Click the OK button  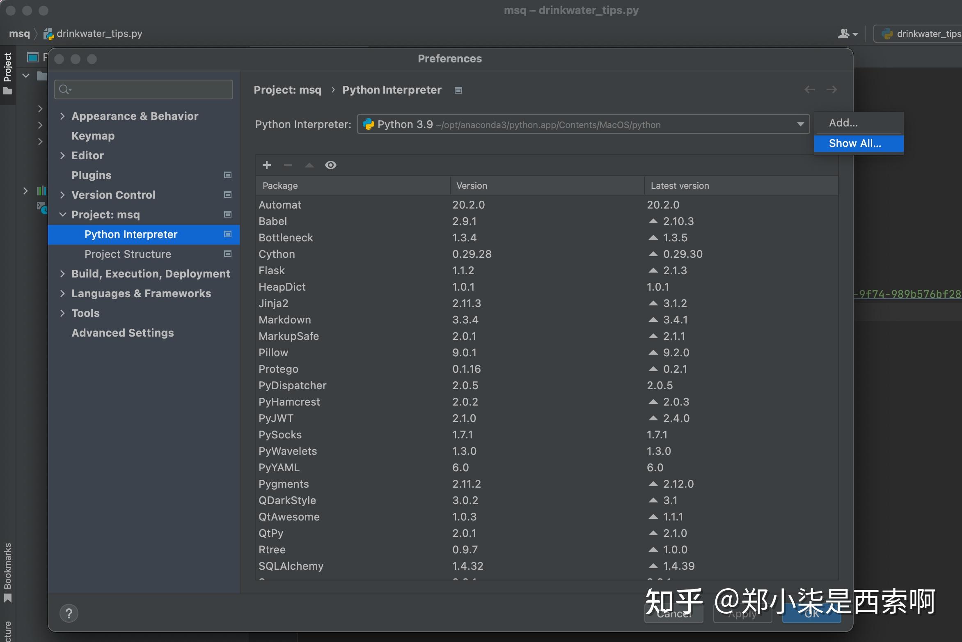coord(811,613)
